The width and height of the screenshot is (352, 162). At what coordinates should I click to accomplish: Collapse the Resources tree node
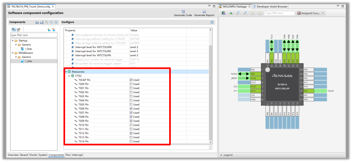[66, 72]
